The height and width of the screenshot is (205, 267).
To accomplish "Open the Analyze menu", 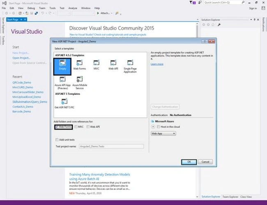I will click(73, 8).
